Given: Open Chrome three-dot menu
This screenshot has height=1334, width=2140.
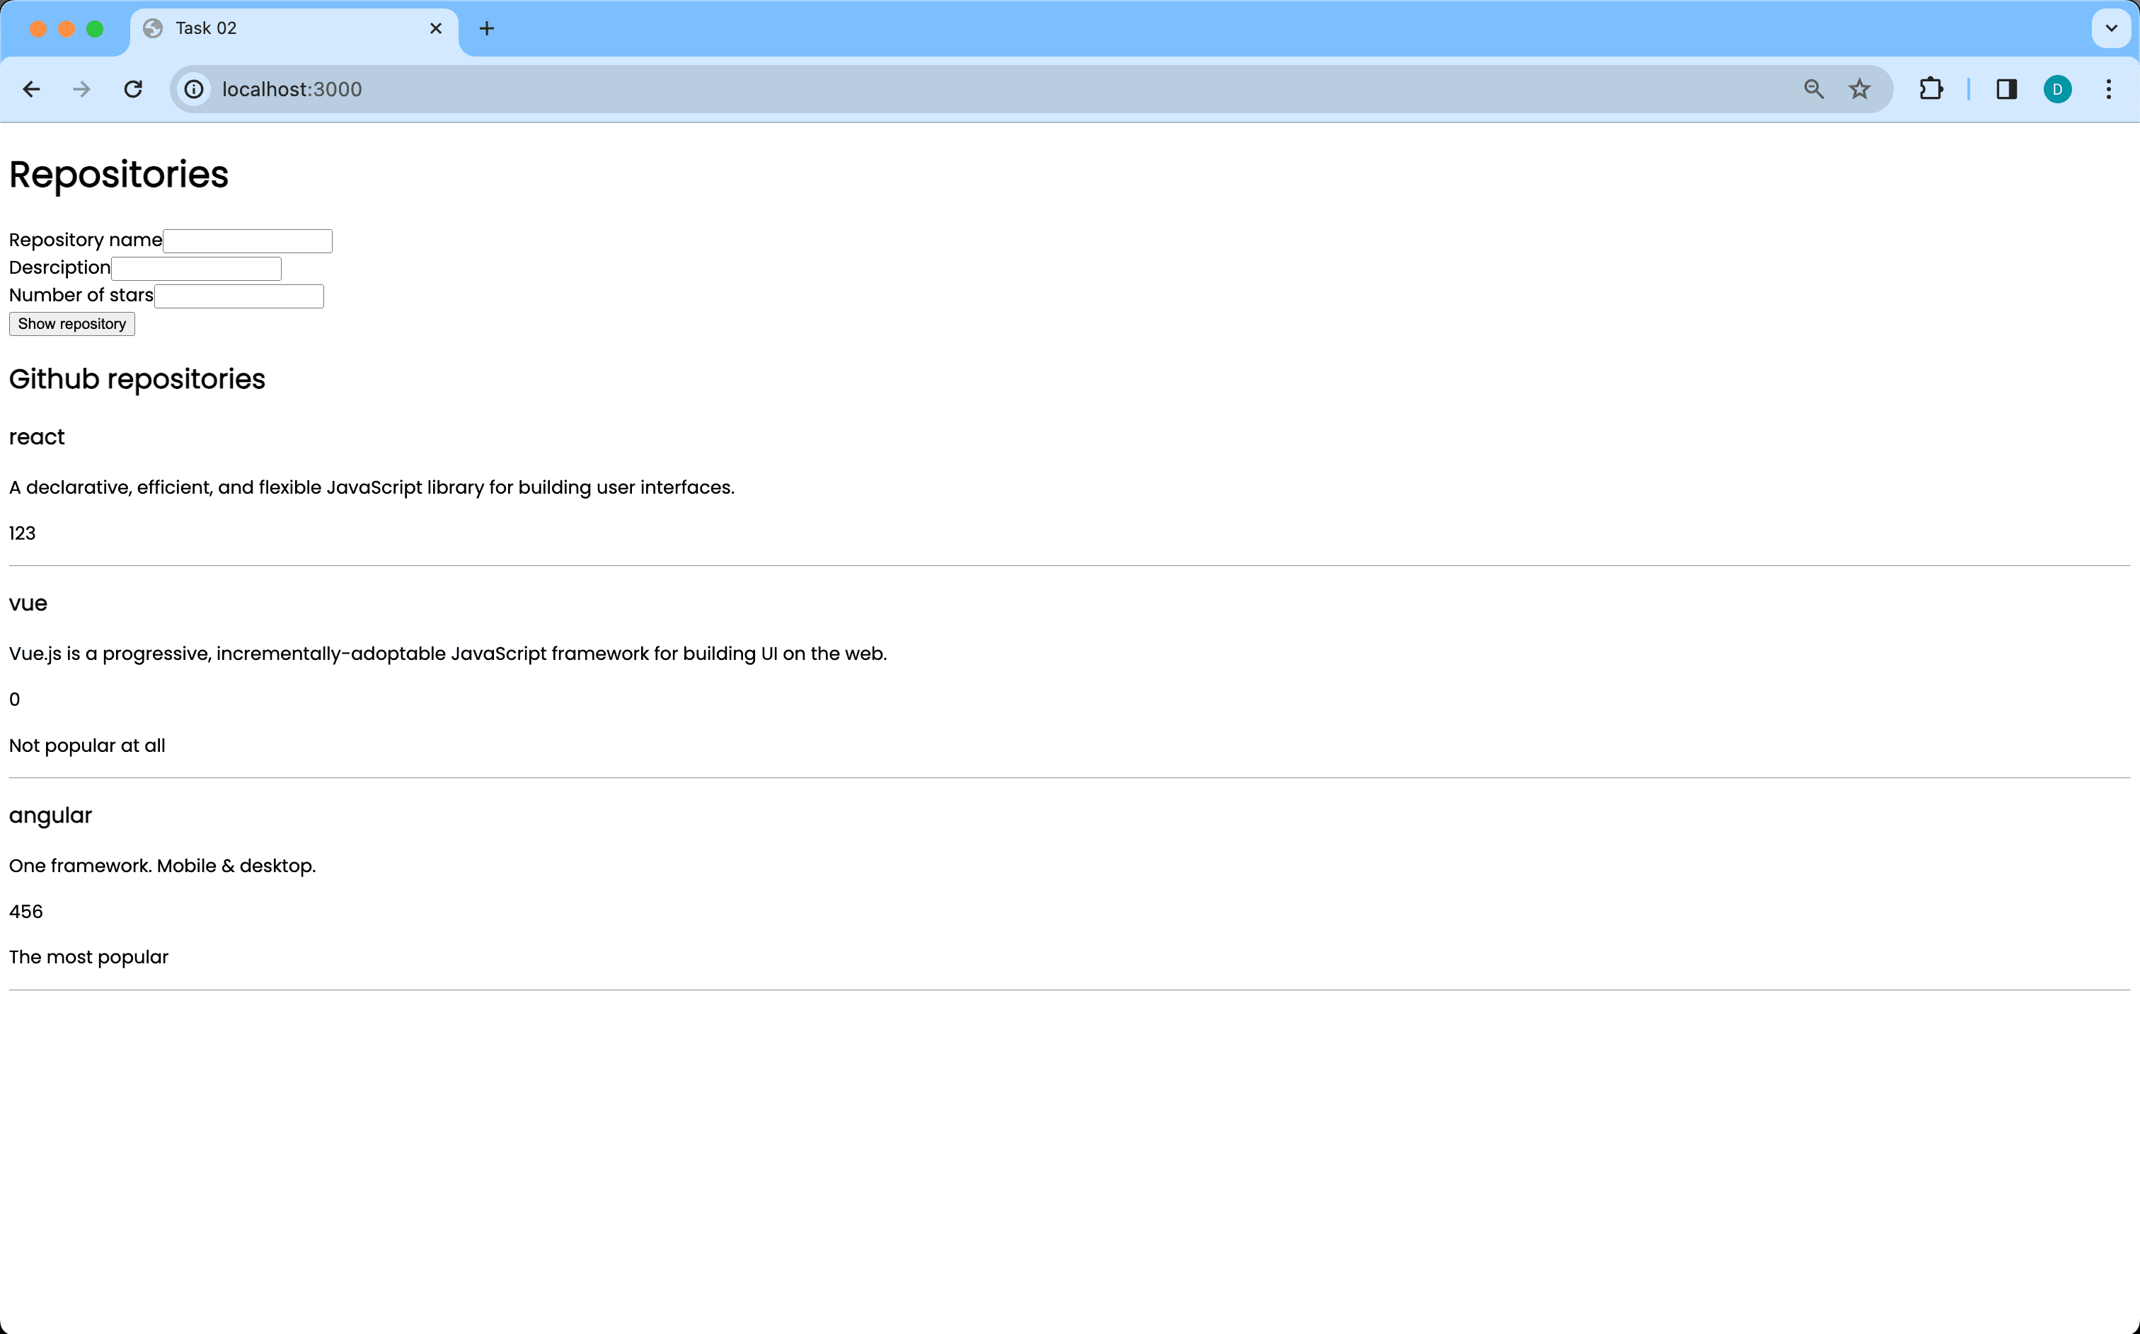Looking at the screenshot, I should [2108, 89].
